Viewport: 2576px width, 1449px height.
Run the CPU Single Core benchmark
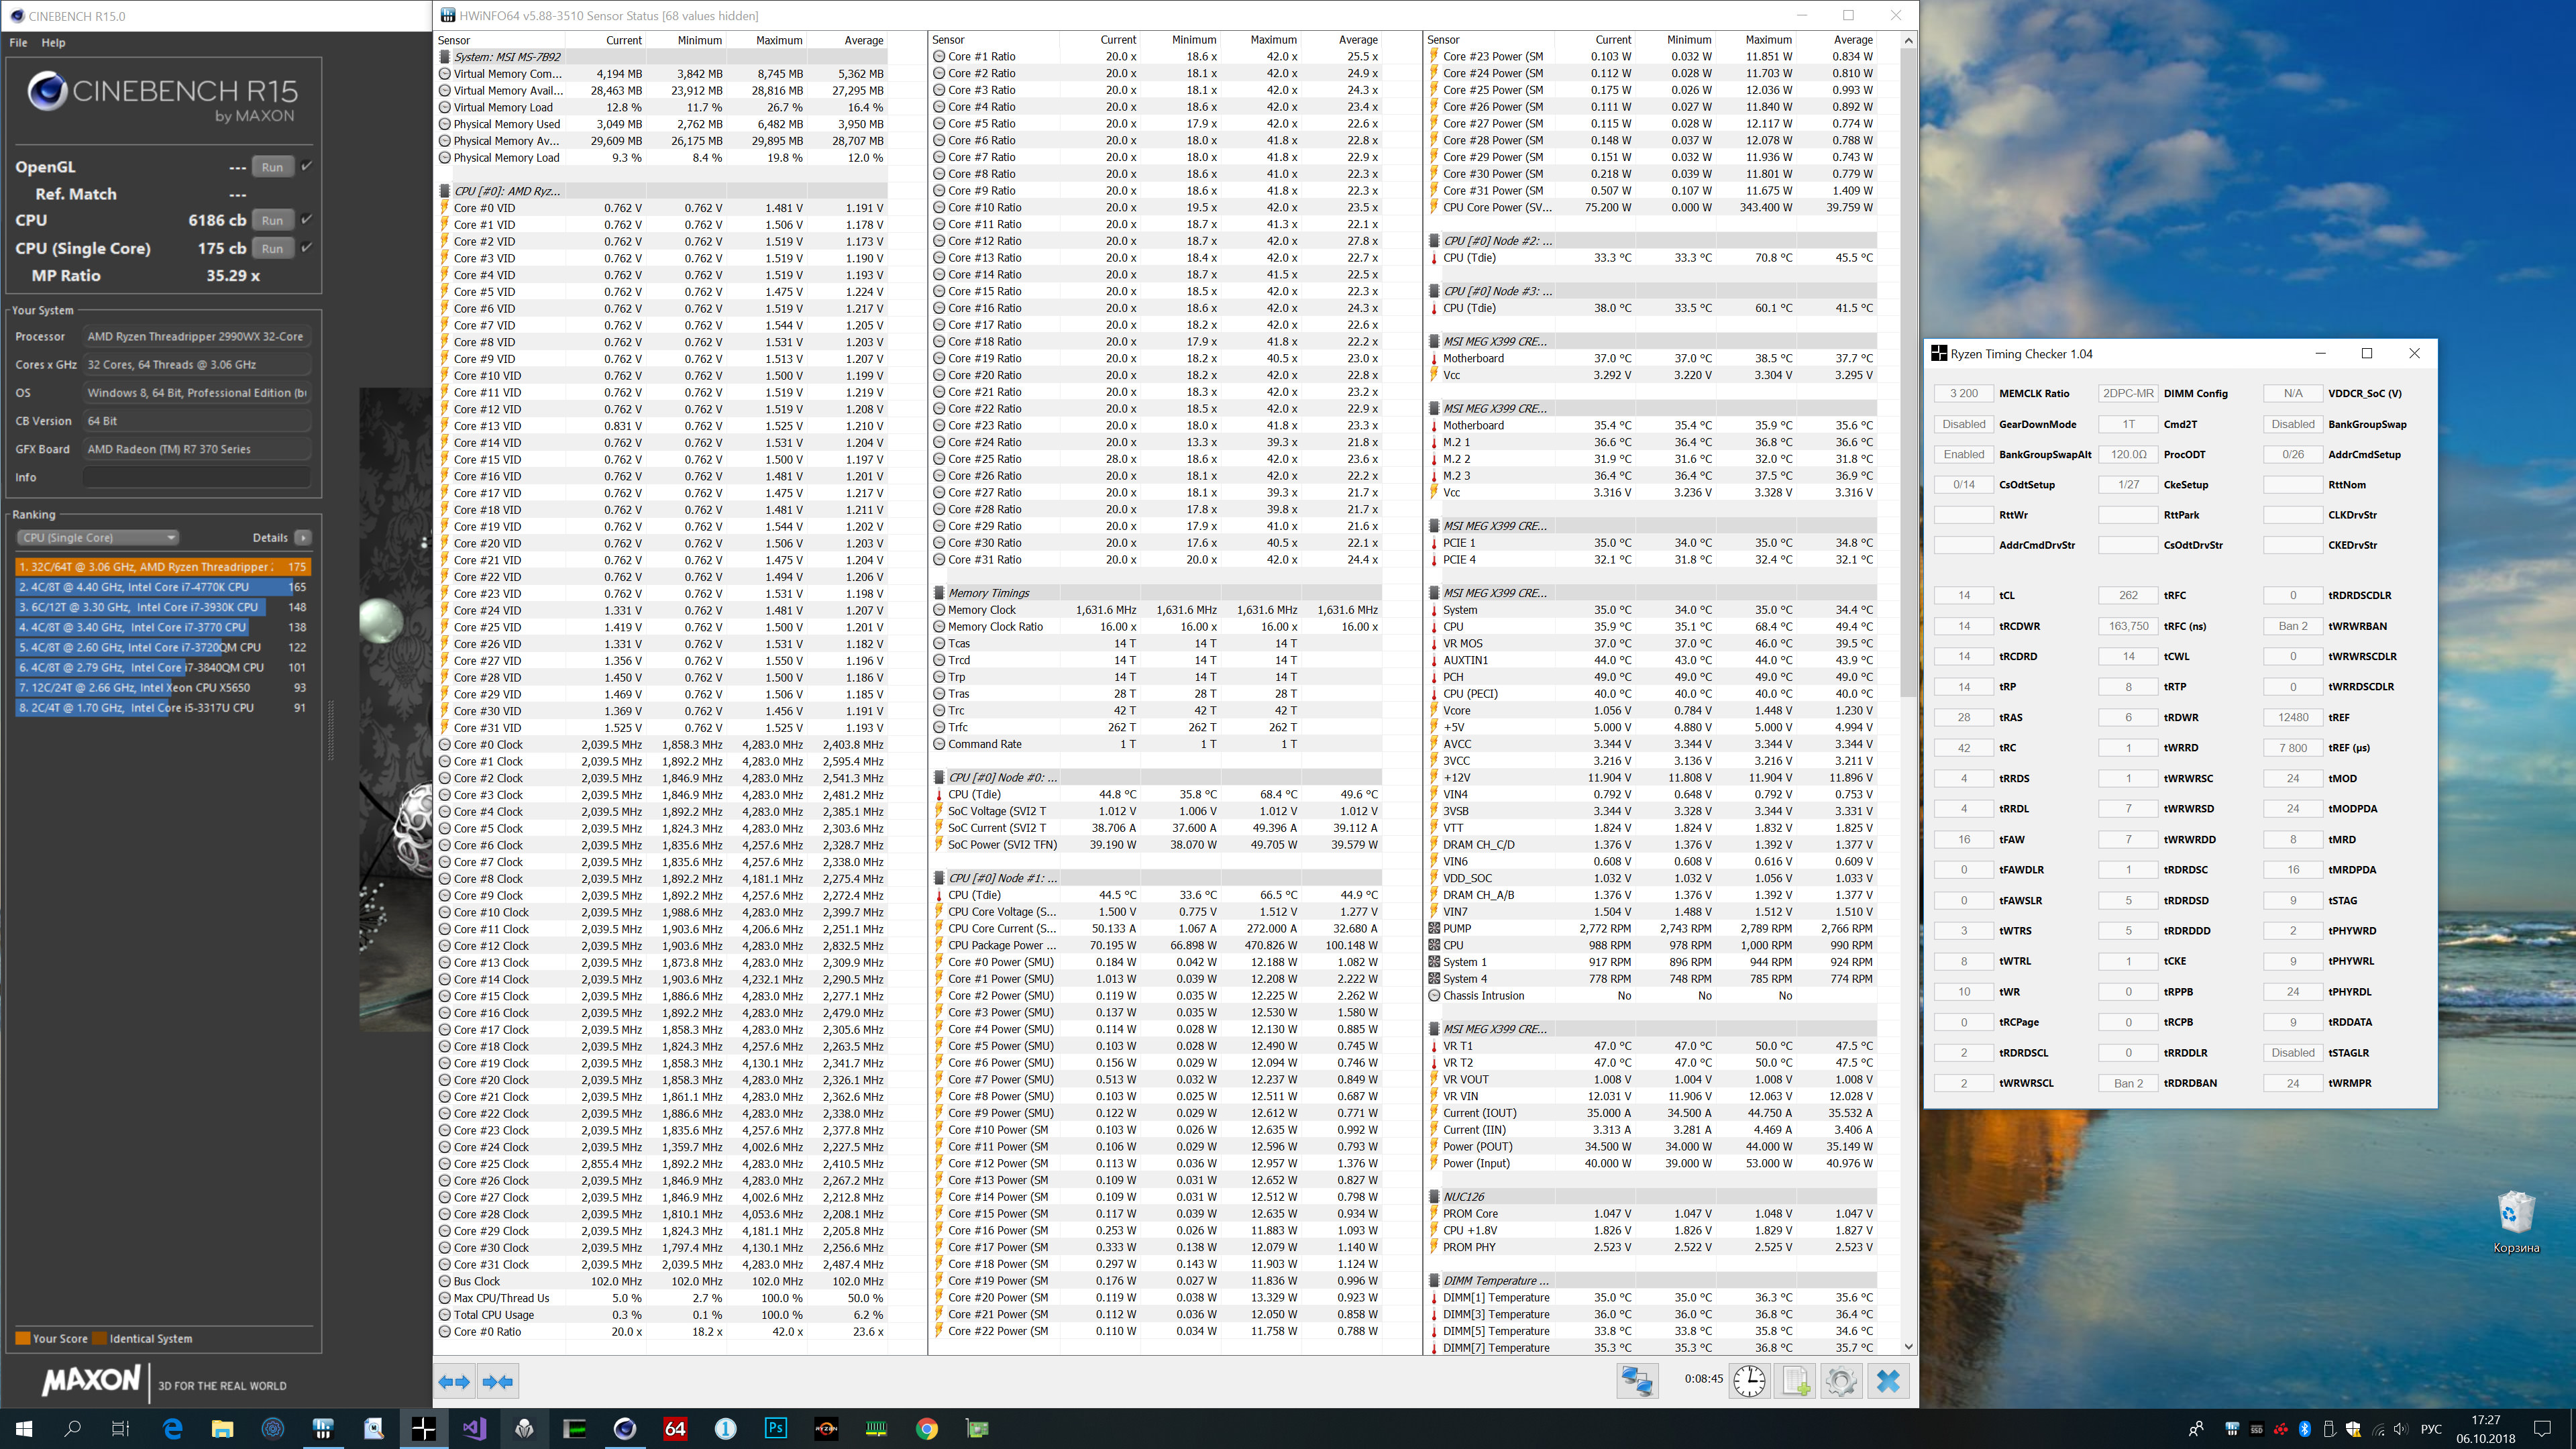click(x=272, y=248)
